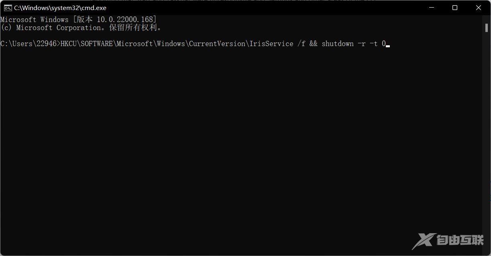Maximize the command prompt window

coord(454,7)
